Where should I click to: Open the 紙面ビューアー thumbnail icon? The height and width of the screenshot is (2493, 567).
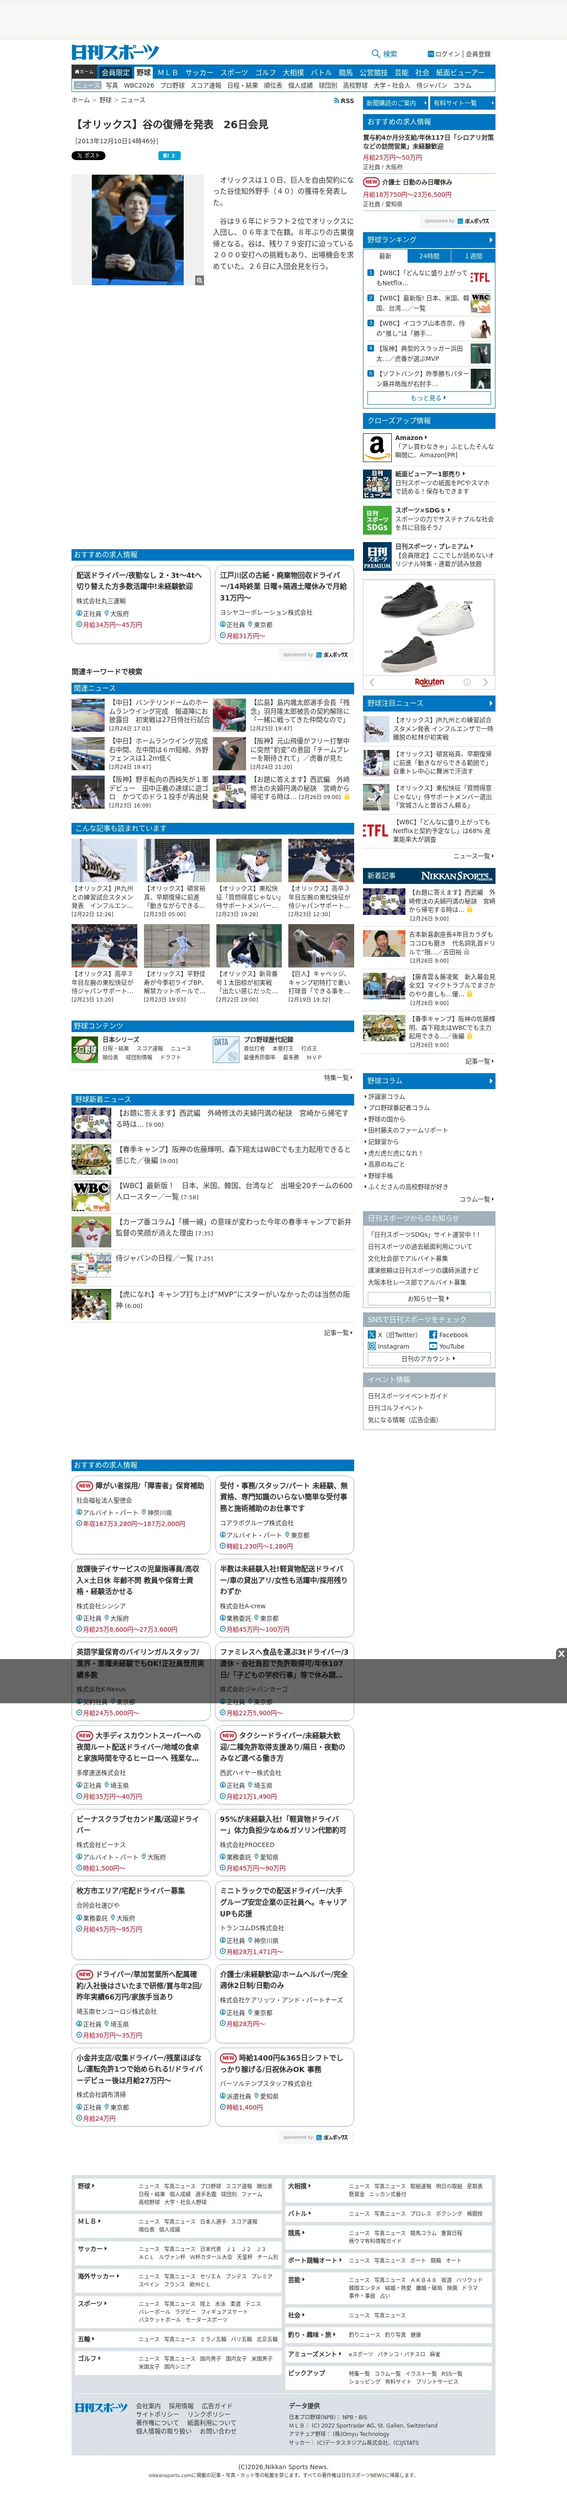pos(377,483)
